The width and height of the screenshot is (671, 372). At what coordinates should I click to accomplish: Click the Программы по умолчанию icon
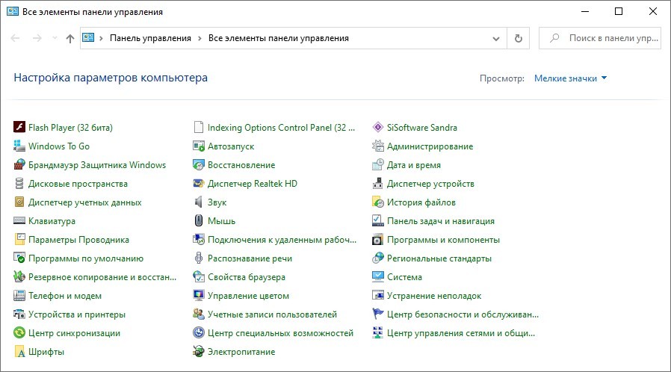coord(19,258)
